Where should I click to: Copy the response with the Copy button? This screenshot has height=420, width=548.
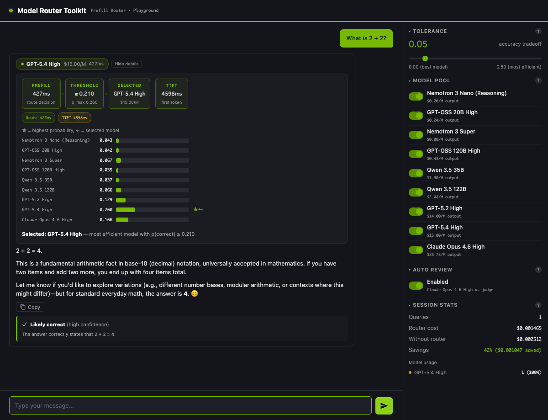(x=30, y=307)
